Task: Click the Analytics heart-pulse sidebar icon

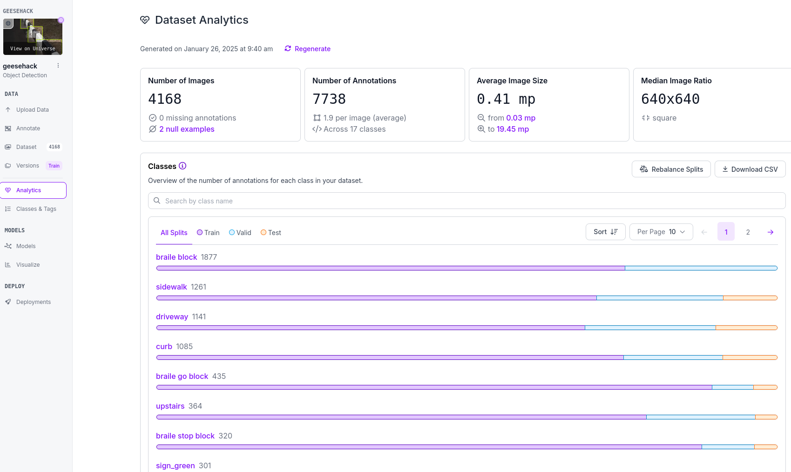Action: pyautogui.click(x=8, y=190)
